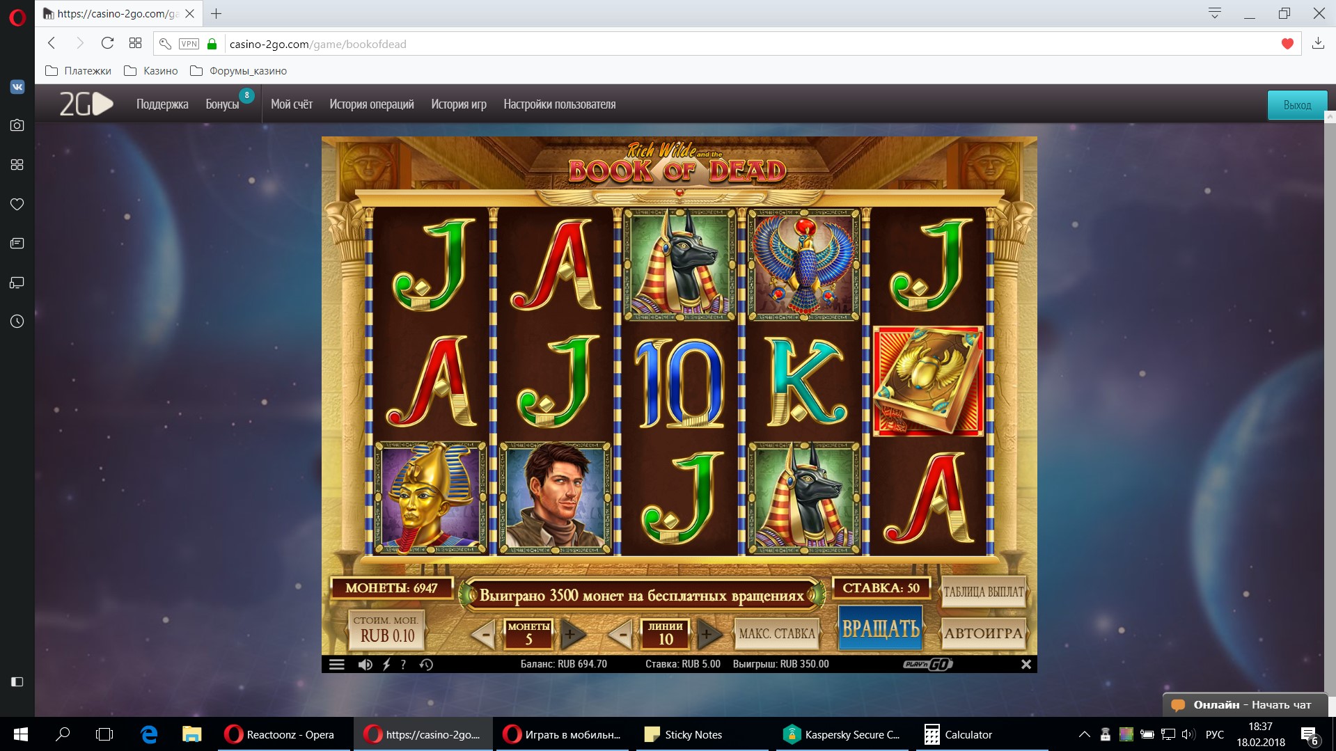Toggle fast play lightning icon

pos(386,665)
